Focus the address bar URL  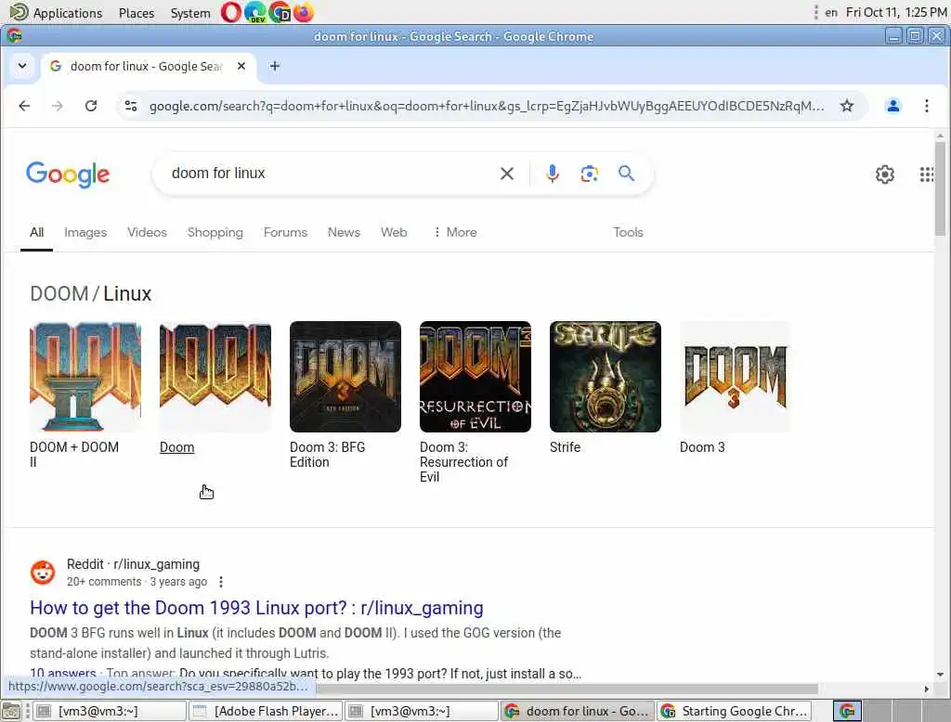(x=487, y=106)
